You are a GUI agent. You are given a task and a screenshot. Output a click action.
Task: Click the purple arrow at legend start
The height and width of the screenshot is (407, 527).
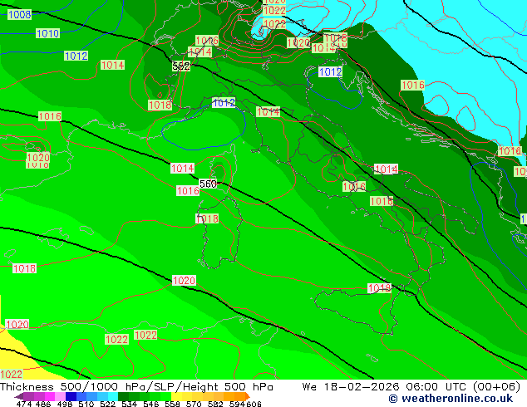[18, 396]
